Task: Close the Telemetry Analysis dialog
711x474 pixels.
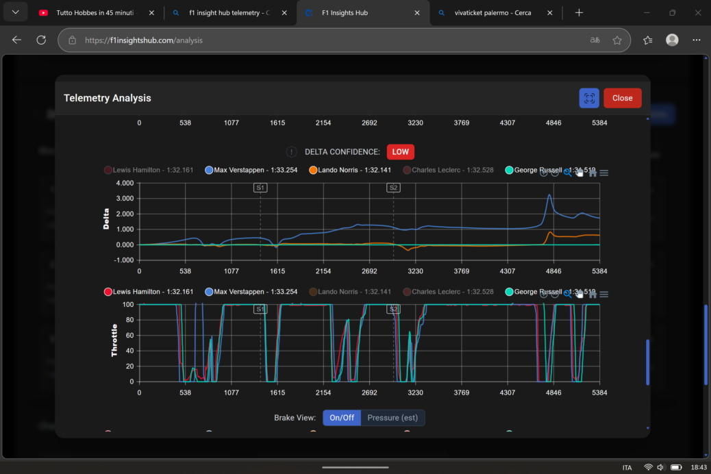Action: pyautogui.click(x=622, y=98)
